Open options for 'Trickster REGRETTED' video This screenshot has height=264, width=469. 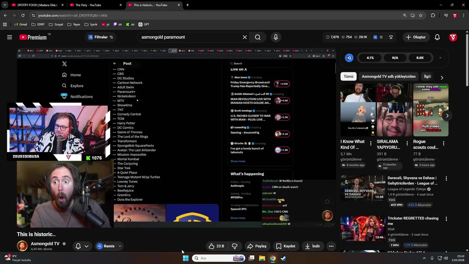(x=446, y=219)
